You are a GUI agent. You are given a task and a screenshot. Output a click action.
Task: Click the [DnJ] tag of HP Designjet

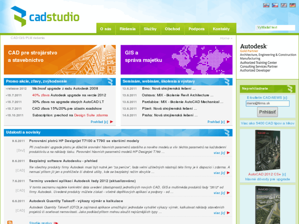[21, 150]
